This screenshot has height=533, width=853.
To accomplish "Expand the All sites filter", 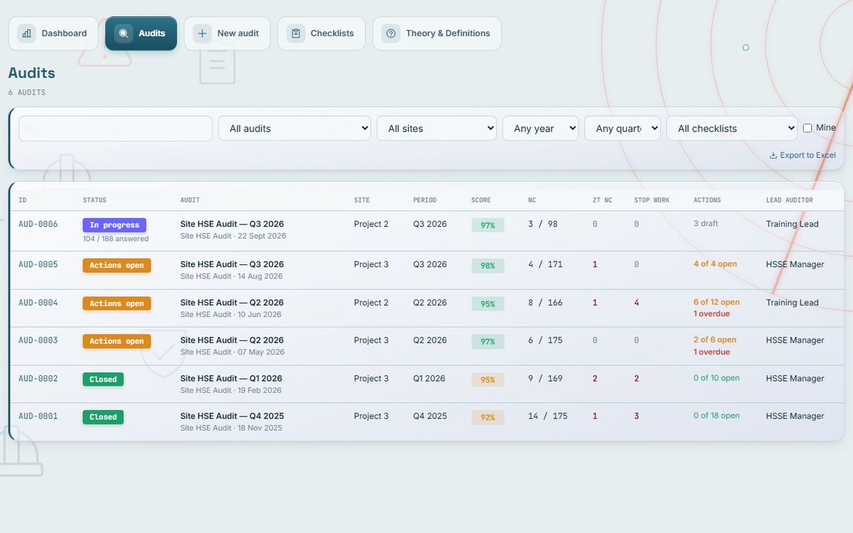I will click(436, 129).
